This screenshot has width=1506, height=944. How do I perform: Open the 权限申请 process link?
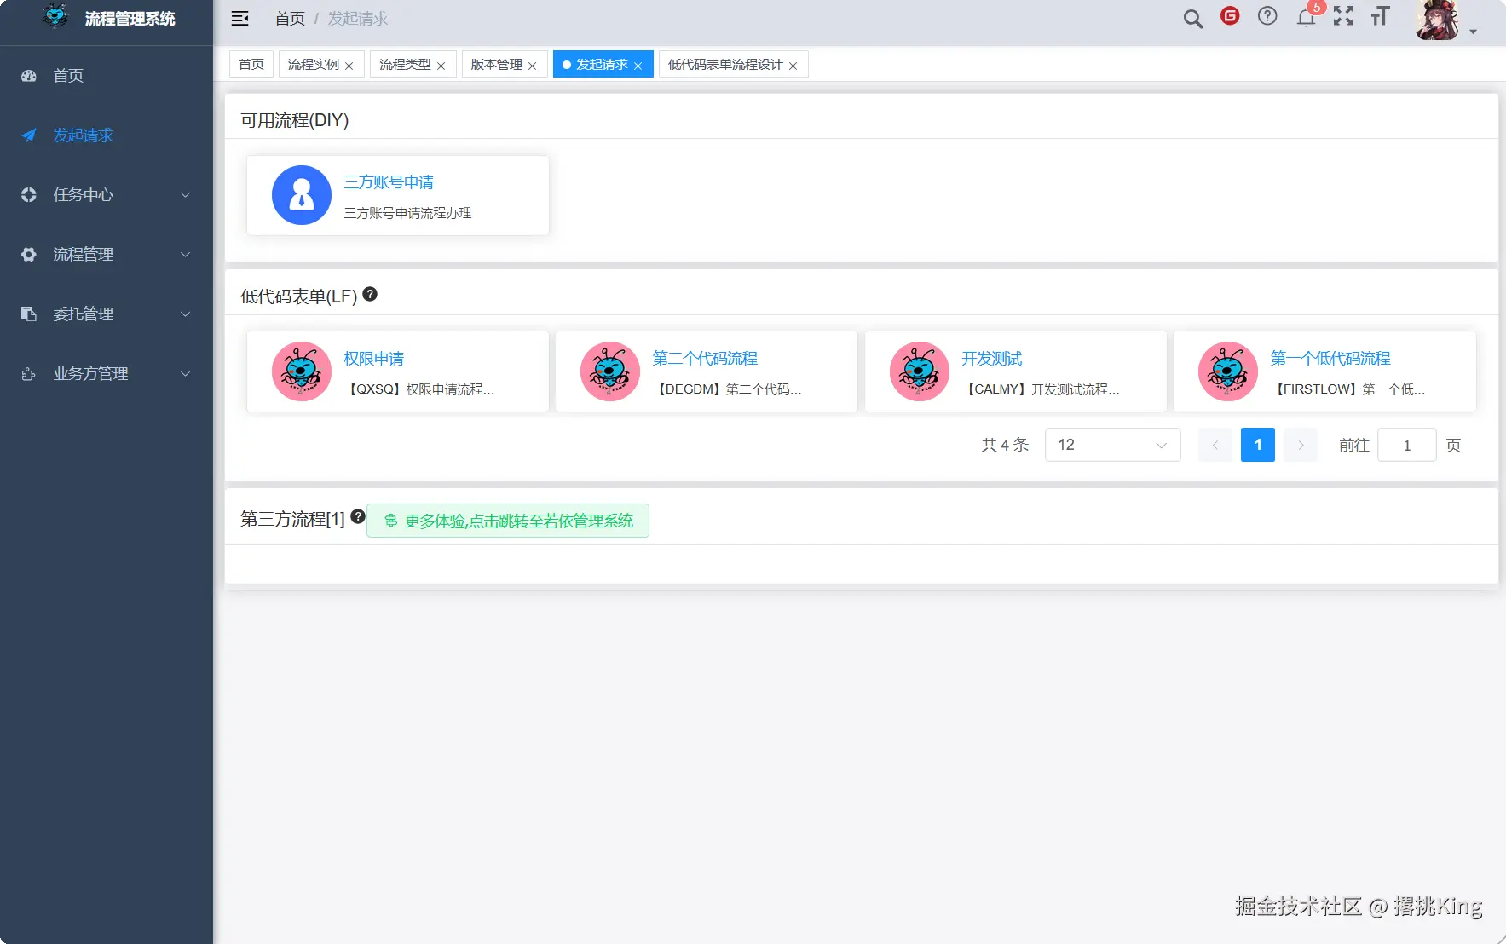point(373,358)
